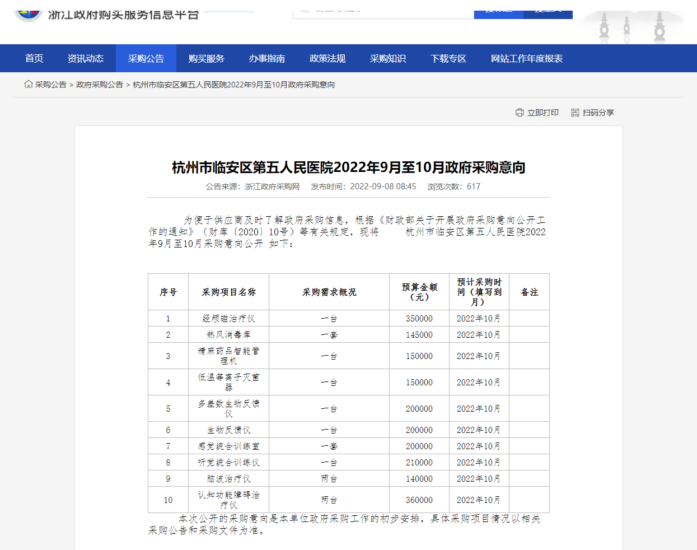Screen dimensions: 697x550
Task: Click the 一套 quantity for 热风消毒库
Action: point(329,335)
